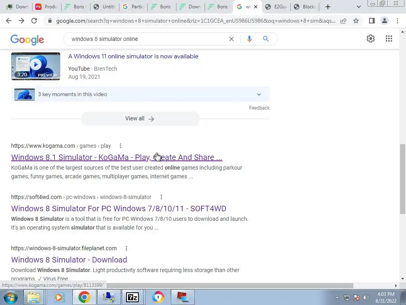Show hidden system tray icons
Image resolution: width=406 pixels, height=305 pixels.
(337, 297)
